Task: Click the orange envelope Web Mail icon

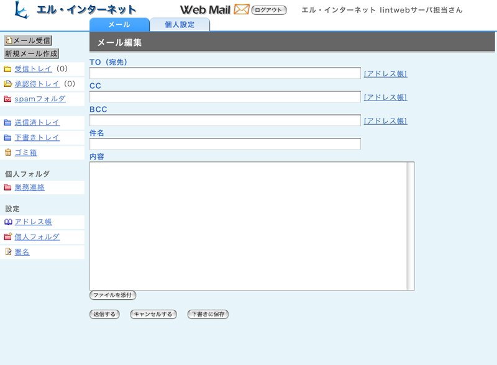Action: pyautogui.click(x=242, y=9)
